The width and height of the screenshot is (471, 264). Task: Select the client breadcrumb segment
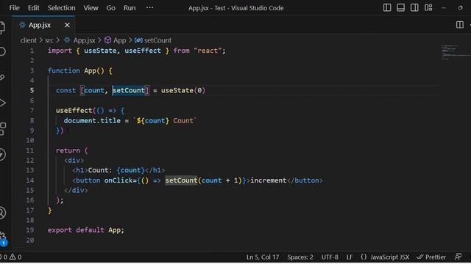pyautogui.click(x=28, y=40)
